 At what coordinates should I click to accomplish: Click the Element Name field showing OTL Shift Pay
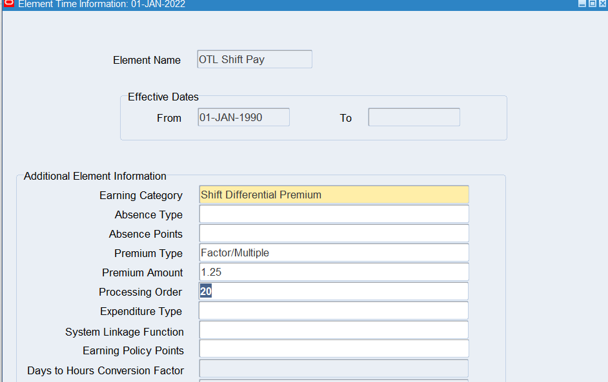tap(254, 59)
